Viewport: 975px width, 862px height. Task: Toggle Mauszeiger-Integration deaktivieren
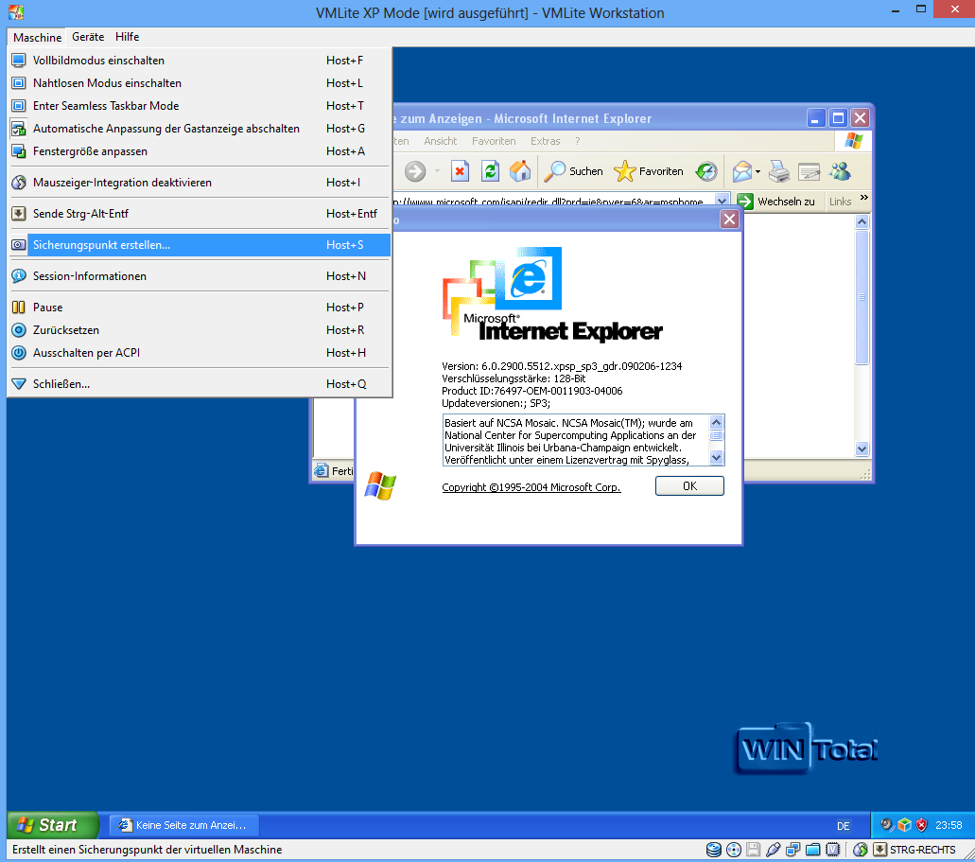pos(200,183)
